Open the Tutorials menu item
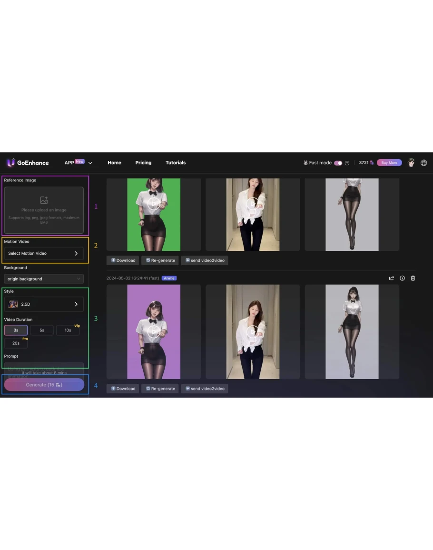Image resolution: width=433 pixels, height=550 pixels. click(x=176, y=163)
